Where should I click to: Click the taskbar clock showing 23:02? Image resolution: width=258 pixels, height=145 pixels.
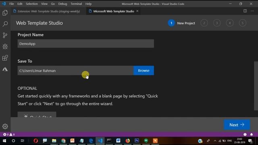(x=239, y=141)
